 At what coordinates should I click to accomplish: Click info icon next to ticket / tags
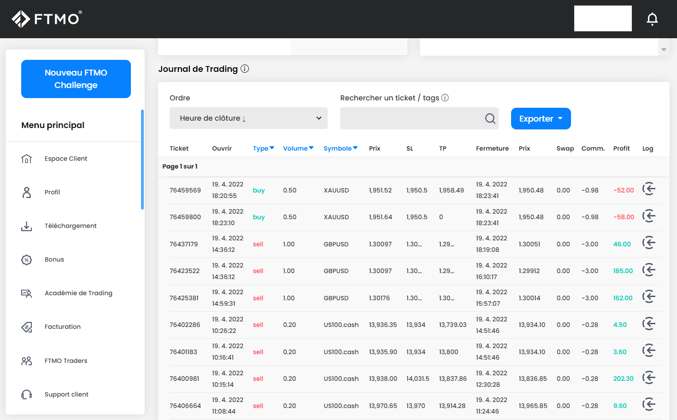(445, 98)
